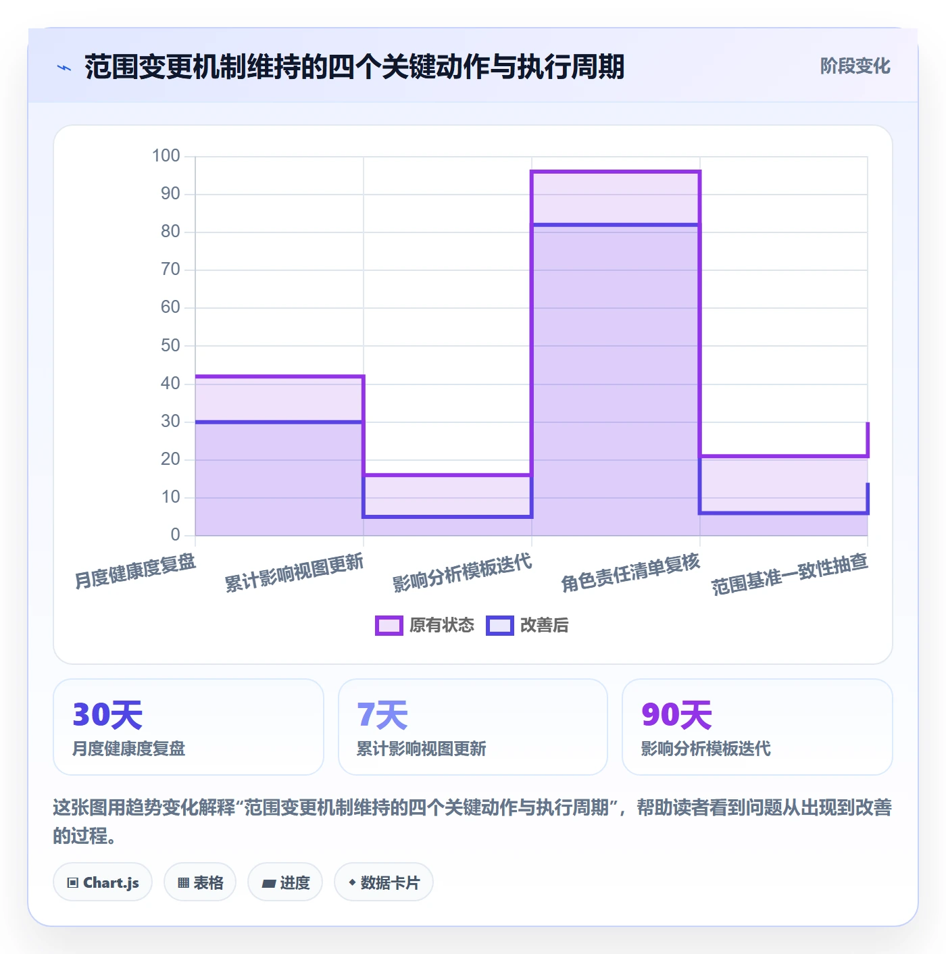Click the 角色责任清单复核 axis label
The height and width of the screenshot is (954, 946).
click(x=630, y=572)
